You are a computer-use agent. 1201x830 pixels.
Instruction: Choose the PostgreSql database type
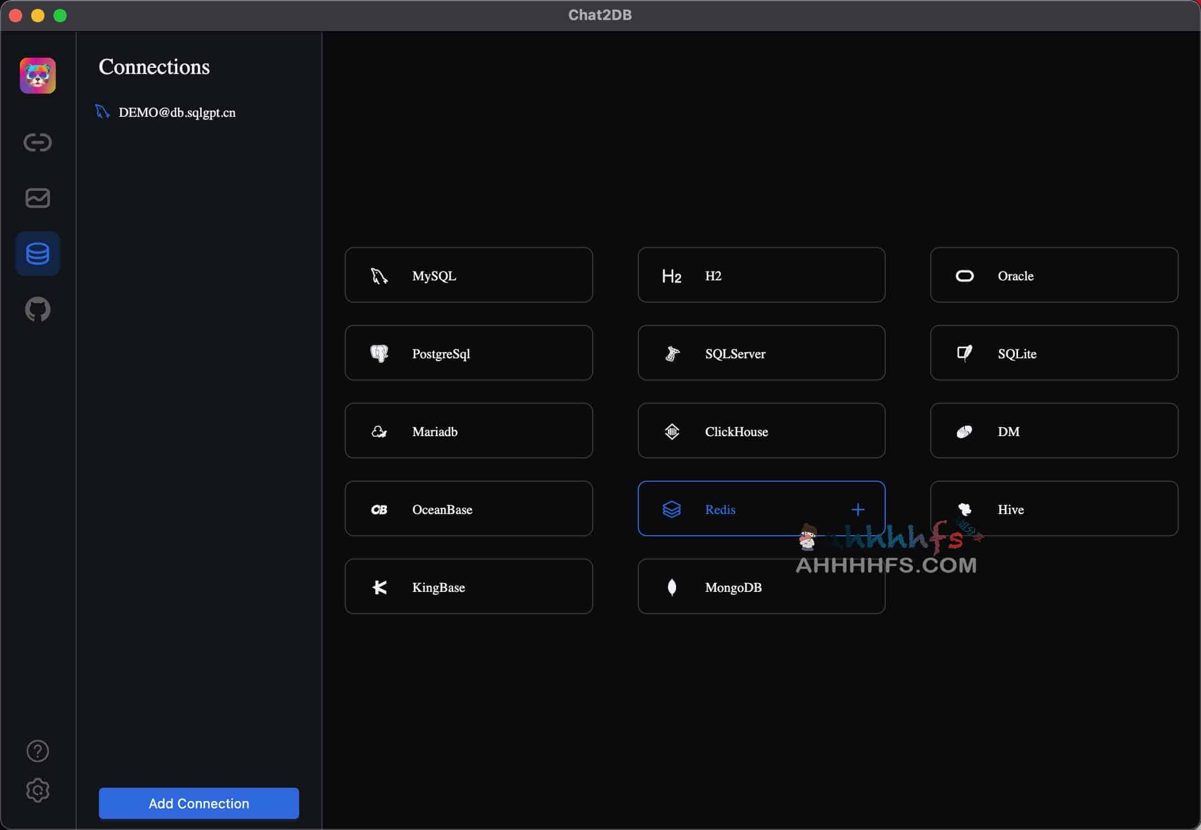[x=469, y=353]
